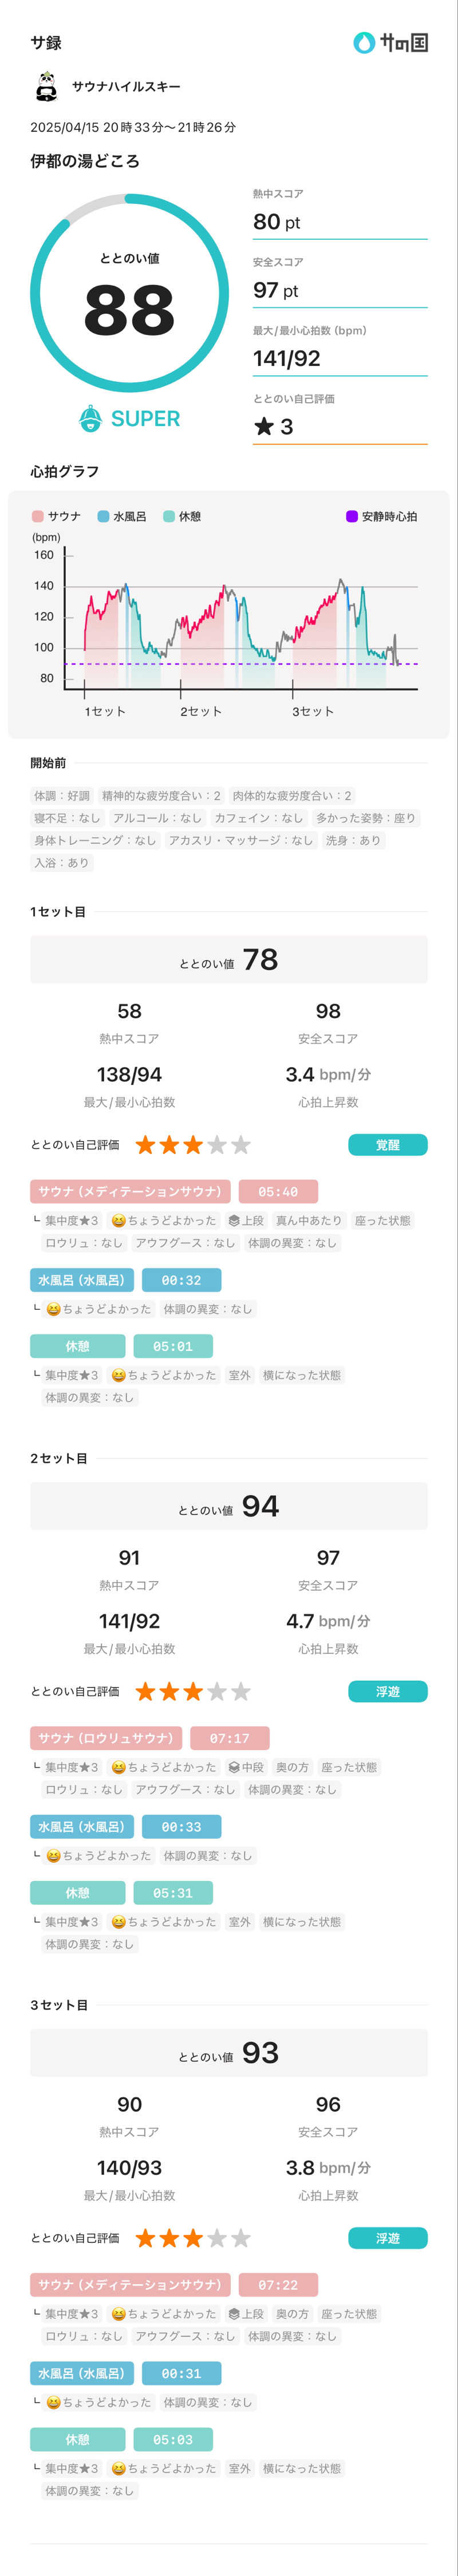This screenshot has height=2576, width=458.
Task: Select the blue 水風呂 legend swatch
Action: [x=103, y=516]
